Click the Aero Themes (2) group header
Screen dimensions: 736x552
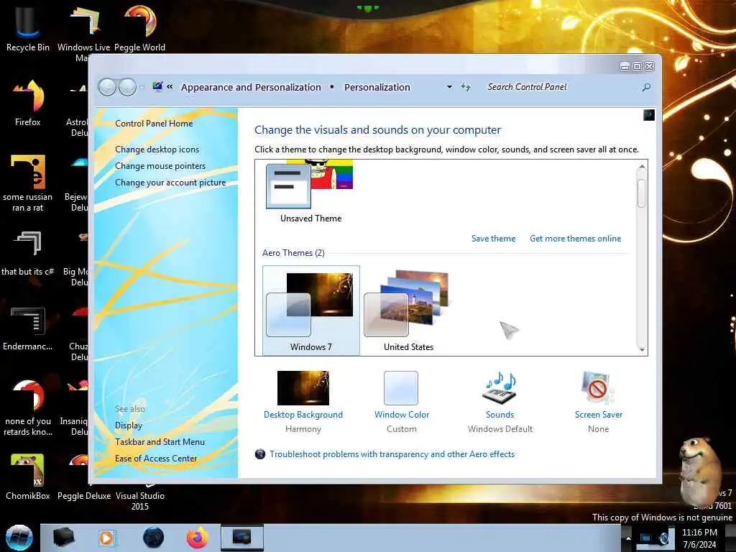coord(293,253)
